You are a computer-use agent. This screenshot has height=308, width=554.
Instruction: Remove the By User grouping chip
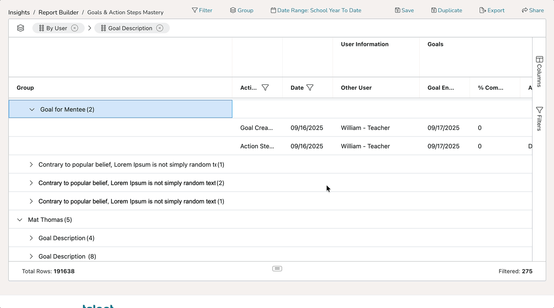(75, 28)
